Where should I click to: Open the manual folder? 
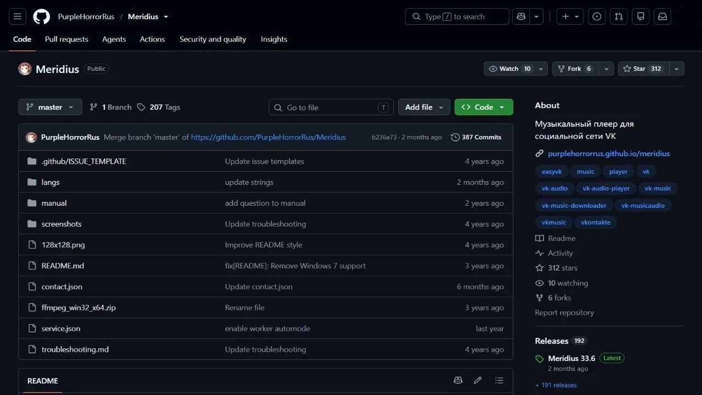[54, 203]
